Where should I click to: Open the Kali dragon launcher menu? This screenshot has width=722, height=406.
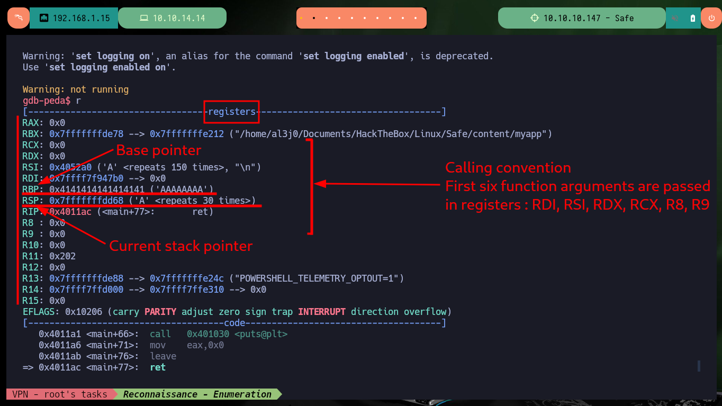[18, 18]
